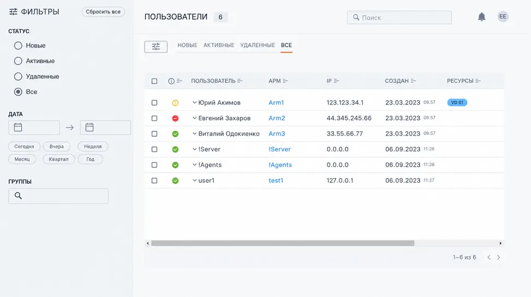Switch to the АКТИВНЫЕ tab

coord(219,45)
